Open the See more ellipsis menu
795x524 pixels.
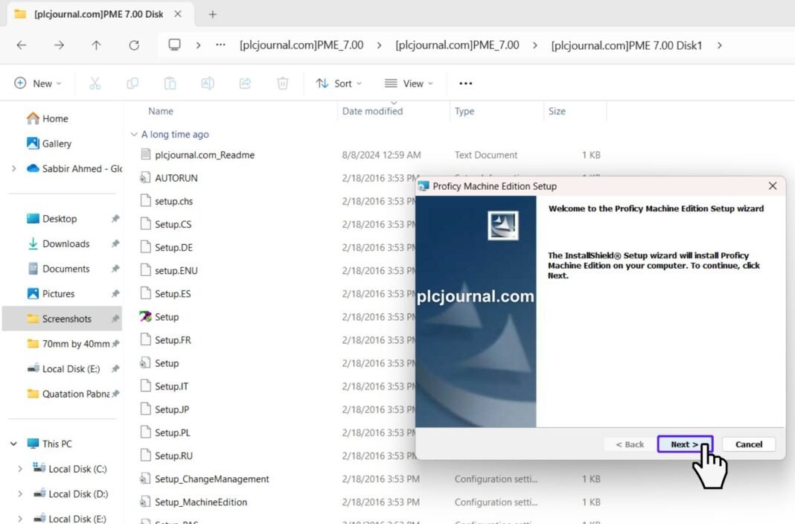[466, 83]
